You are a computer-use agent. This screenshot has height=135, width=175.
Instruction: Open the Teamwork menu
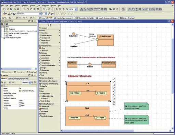point(46,5)
